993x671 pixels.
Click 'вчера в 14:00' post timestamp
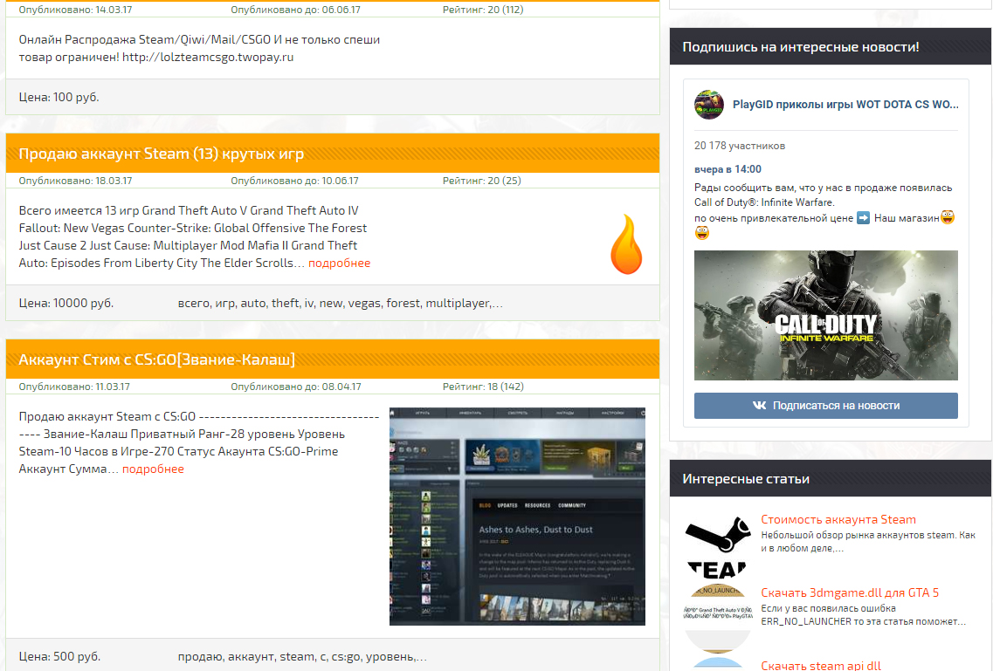click(x=728, y=169)
